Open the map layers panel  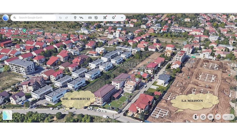(113, 18)
